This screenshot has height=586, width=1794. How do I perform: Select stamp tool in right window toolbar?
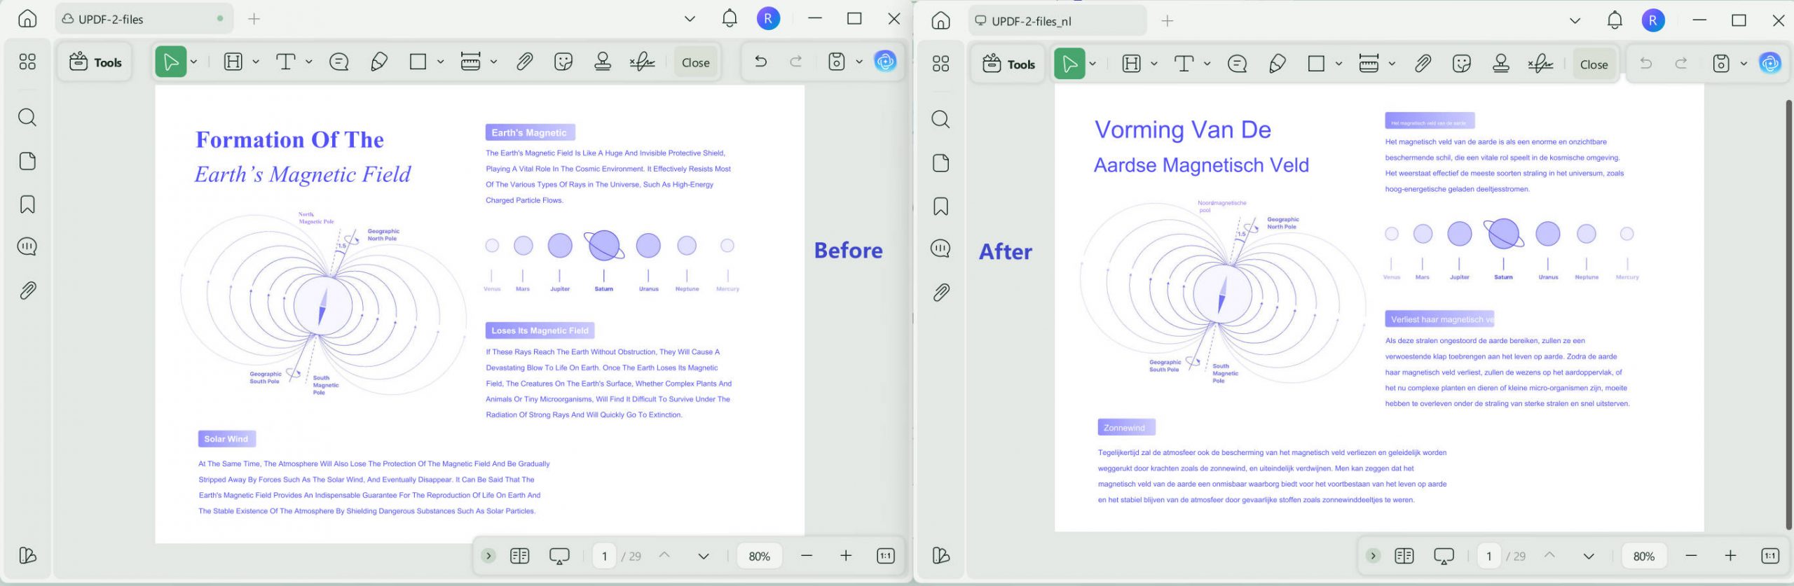[1501, 64]
